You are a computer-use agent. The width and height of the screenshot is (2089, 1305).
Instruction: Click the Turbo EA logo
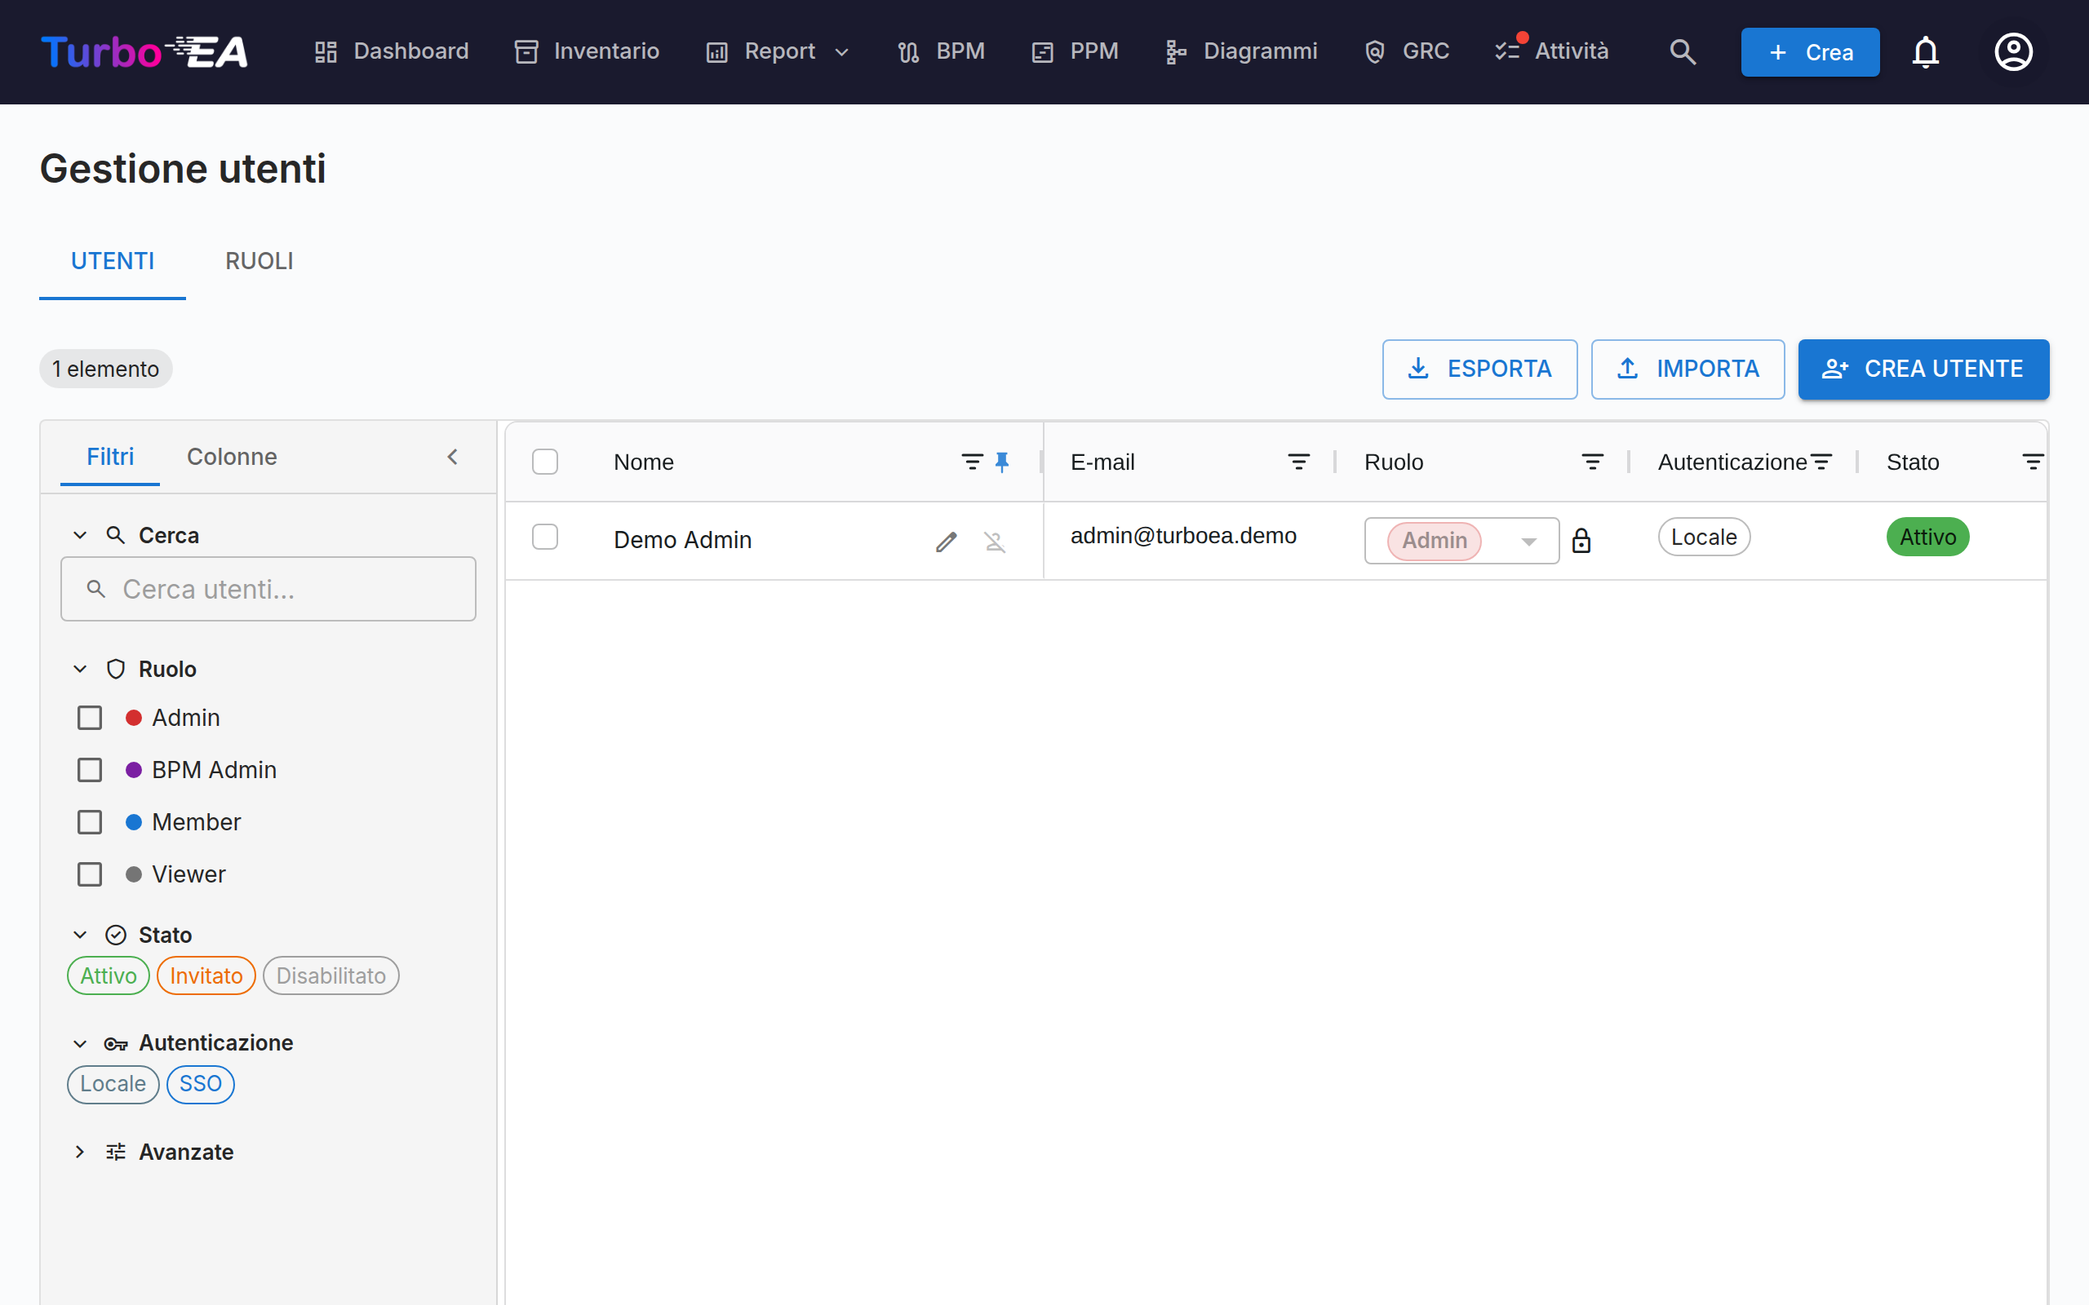(144, 51)
